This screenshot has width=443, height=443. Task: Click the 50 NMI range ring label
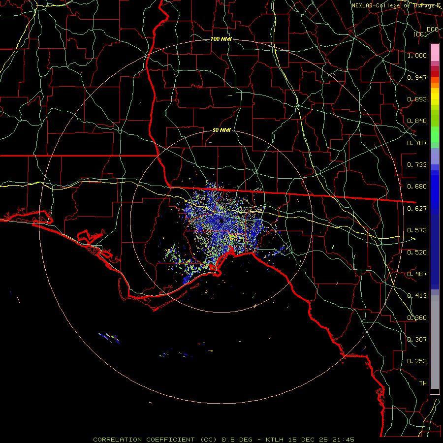[221, 130]
